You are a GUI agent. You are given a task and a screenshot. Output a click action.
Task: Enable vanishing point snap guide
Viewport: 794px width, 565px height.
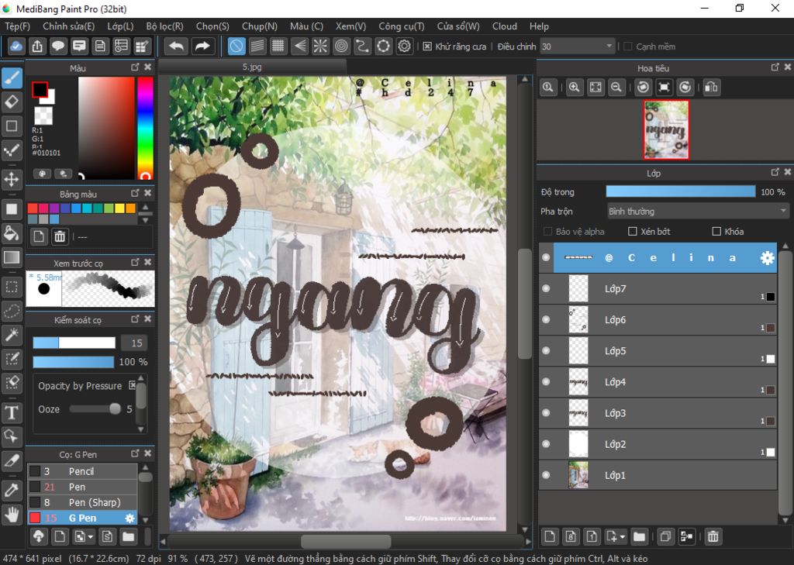tap(299, 47)
